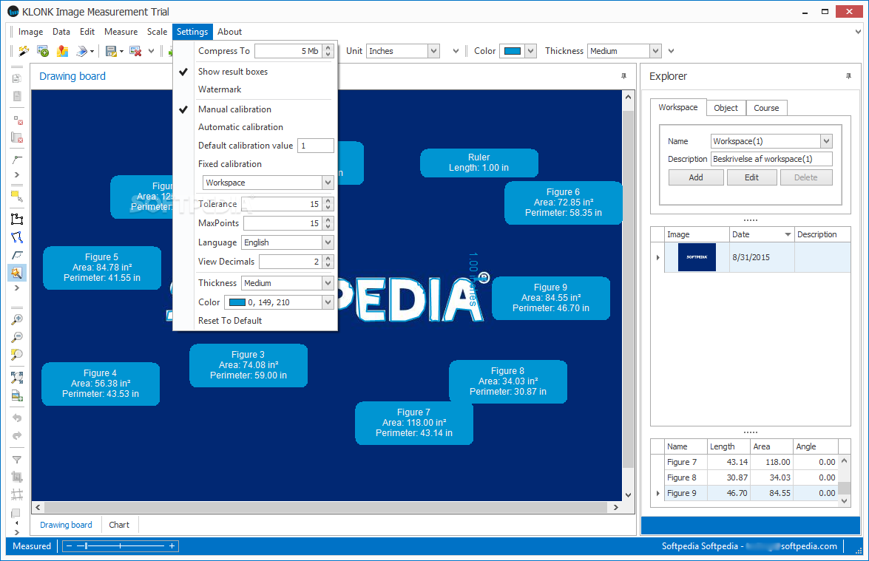Click the fit-to-window zoom icon
This screenshot has width=869, height=561.
pyautogui.click(x=17, y=378)
